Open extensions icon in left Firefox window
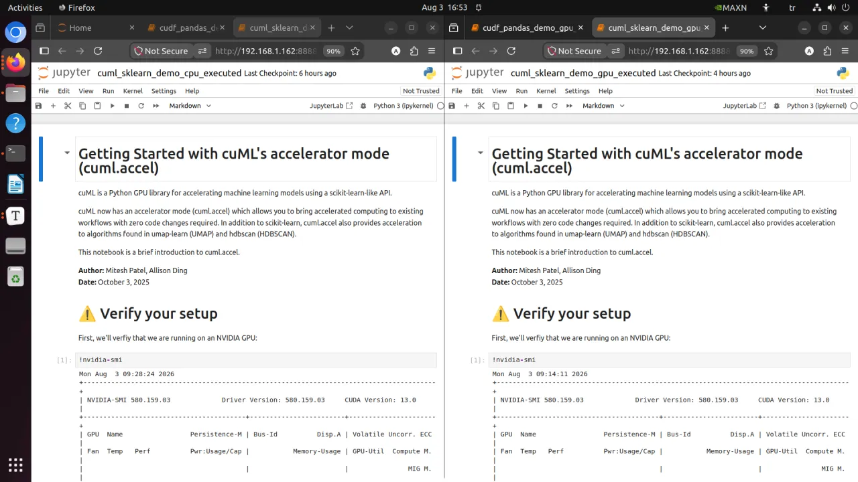 pos(414,51)
